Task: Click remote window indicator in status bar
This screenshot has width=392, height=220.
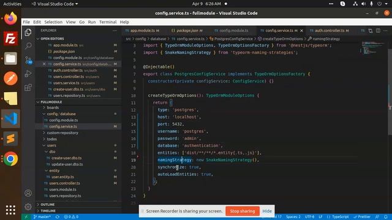Action: click(x=26, y=217)
